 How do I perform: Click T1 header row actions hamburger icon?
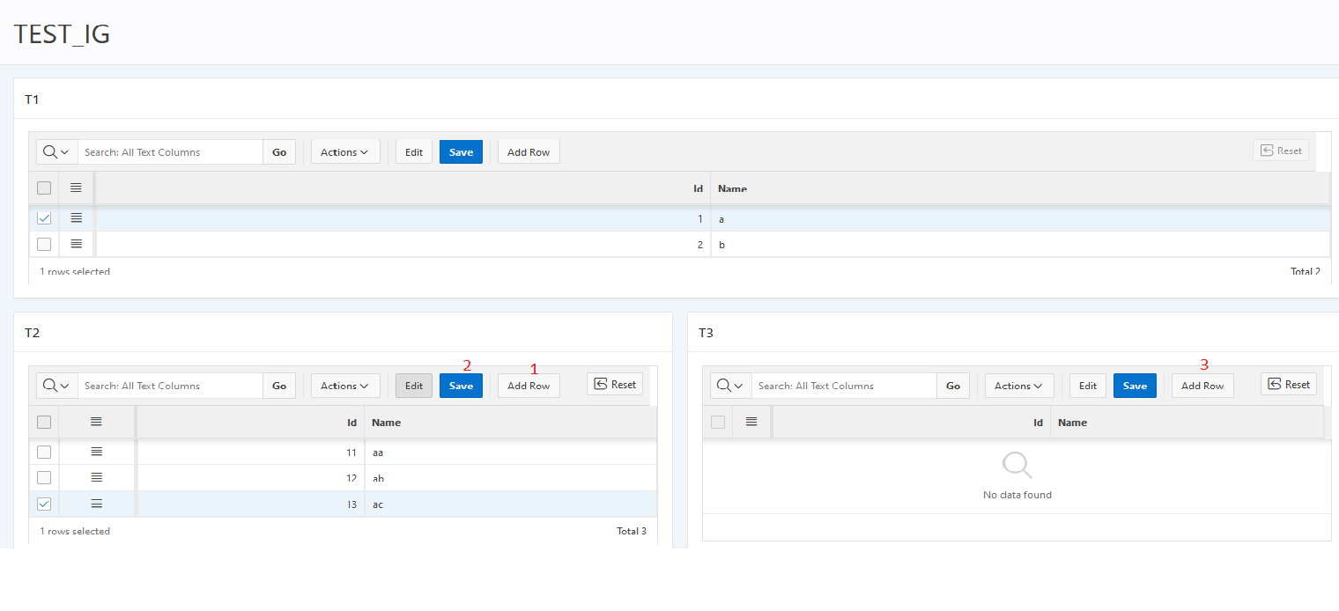pyautogui.click(x=76, y=188)
